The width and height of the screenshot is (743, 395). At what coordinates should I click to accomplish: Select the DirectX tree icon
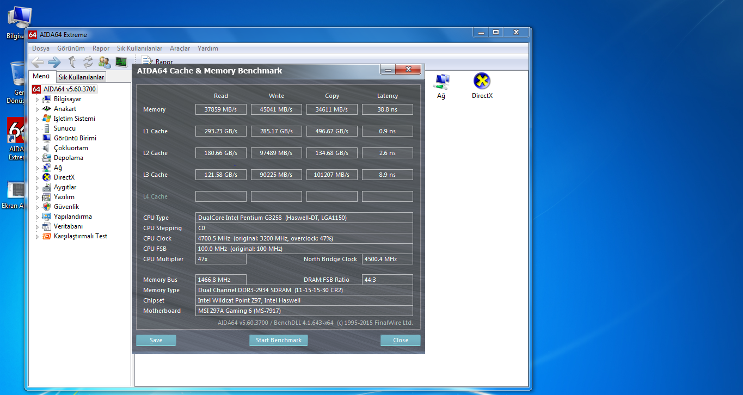(47, 177)
